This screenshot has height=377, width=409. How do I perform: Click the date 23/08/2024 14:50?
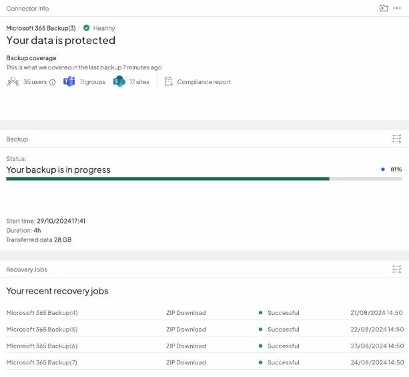click(377, 346)
